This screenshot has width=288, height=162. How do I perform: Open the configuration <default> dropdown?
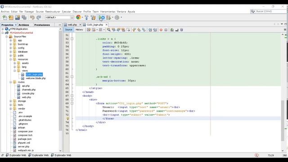click(59, 18)
